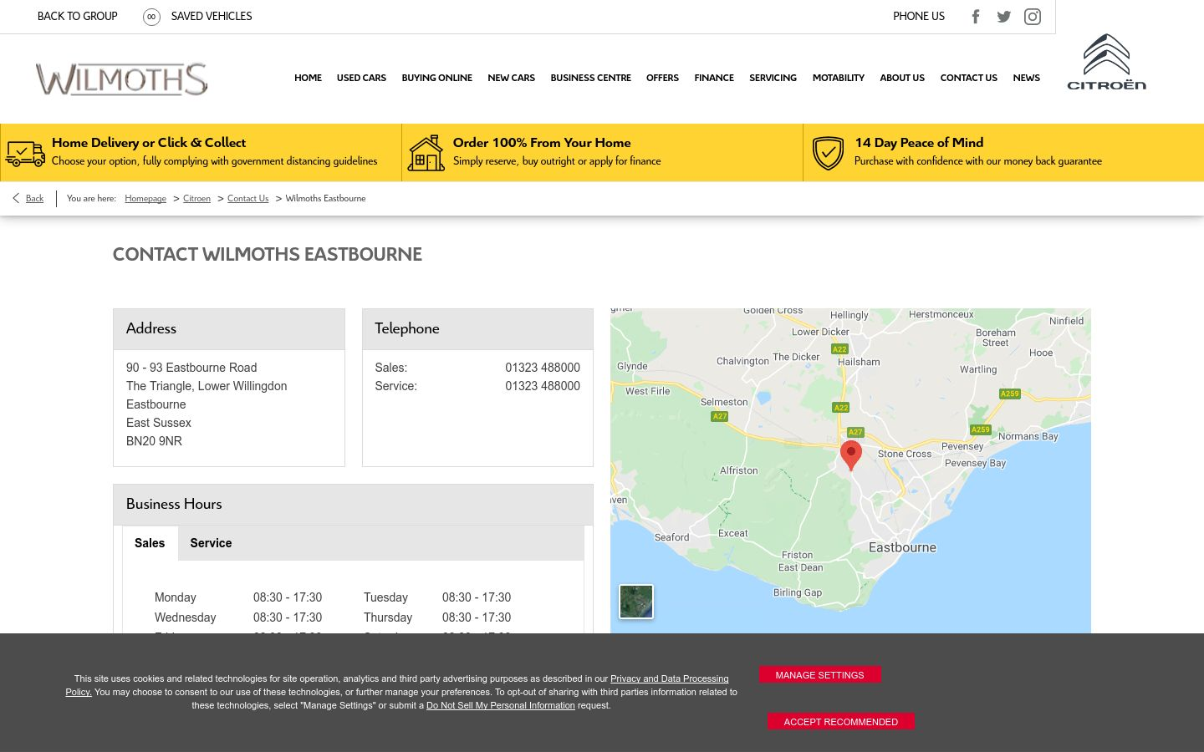The image size is (1204, 752).
Task: Click the house order-from-home icon
Action: [x=426, y=153]
